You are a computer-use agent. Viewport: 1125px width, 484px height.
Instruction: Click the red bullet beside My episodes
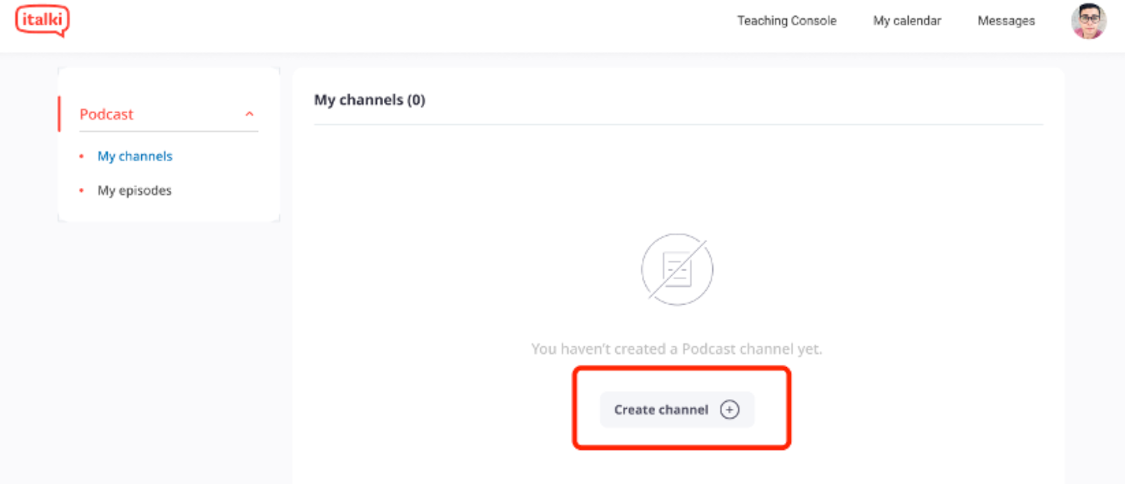(82, 191)
